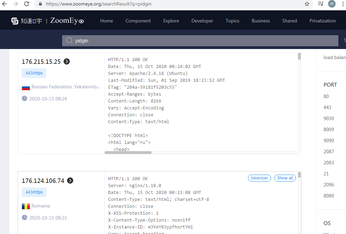Screen dimensions: 346x234
Task: Click the Russian Federation flag icon
Action: point(26,87)
